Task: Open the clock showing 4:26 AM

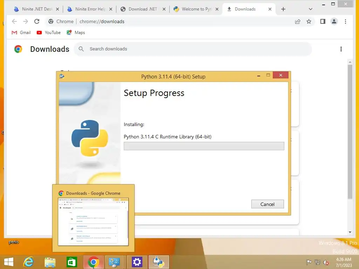Action: click(x=344, y=262)
